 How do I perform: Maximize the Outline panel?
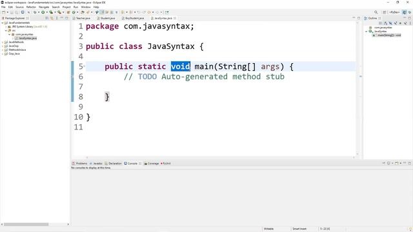pos(410,18)
